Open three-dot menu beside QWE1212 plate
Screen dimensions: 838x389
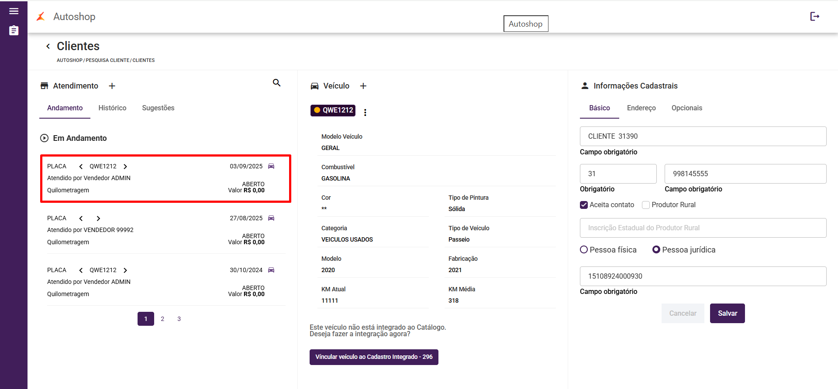365,113
